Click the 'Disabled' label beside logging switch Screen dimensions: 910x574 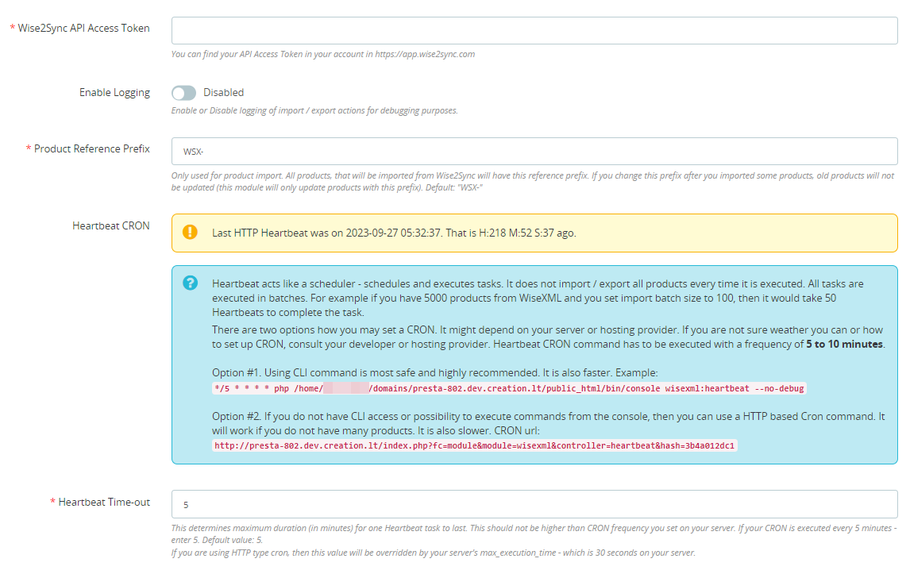223,92
